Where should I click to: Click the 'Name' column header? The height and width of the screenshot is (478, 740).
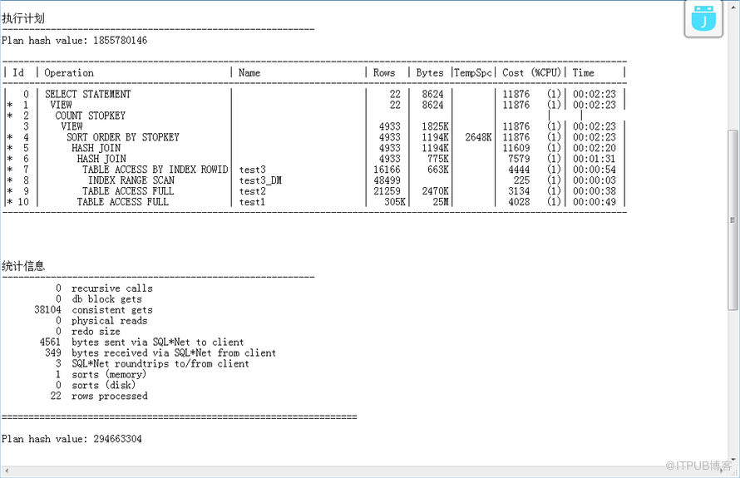tap(249, 72)
